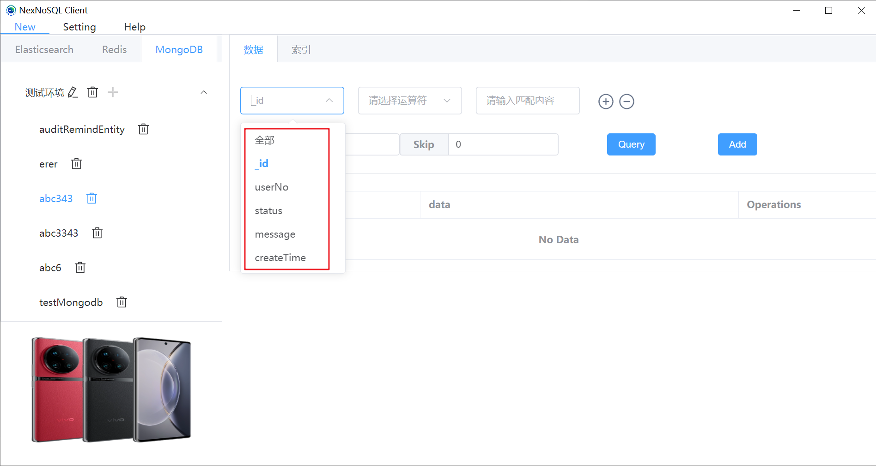
Task: Delete the abc6 collection
Action: (x=80, y=268)
